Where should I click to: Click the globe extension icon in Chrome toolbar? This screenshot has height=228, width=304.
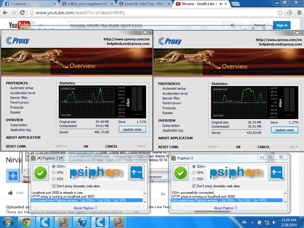pyautogui.click(x=289, y=13)
